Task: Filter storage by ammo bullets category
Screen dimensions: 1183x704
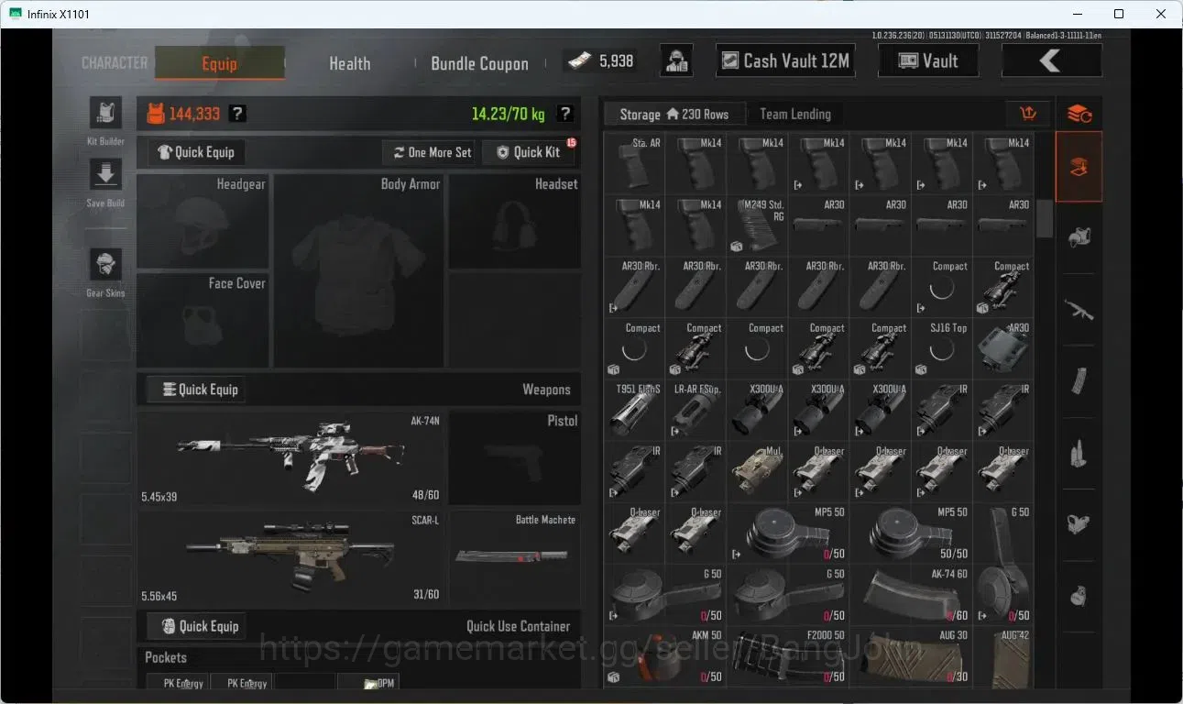Action: (x=1079, y=453)
